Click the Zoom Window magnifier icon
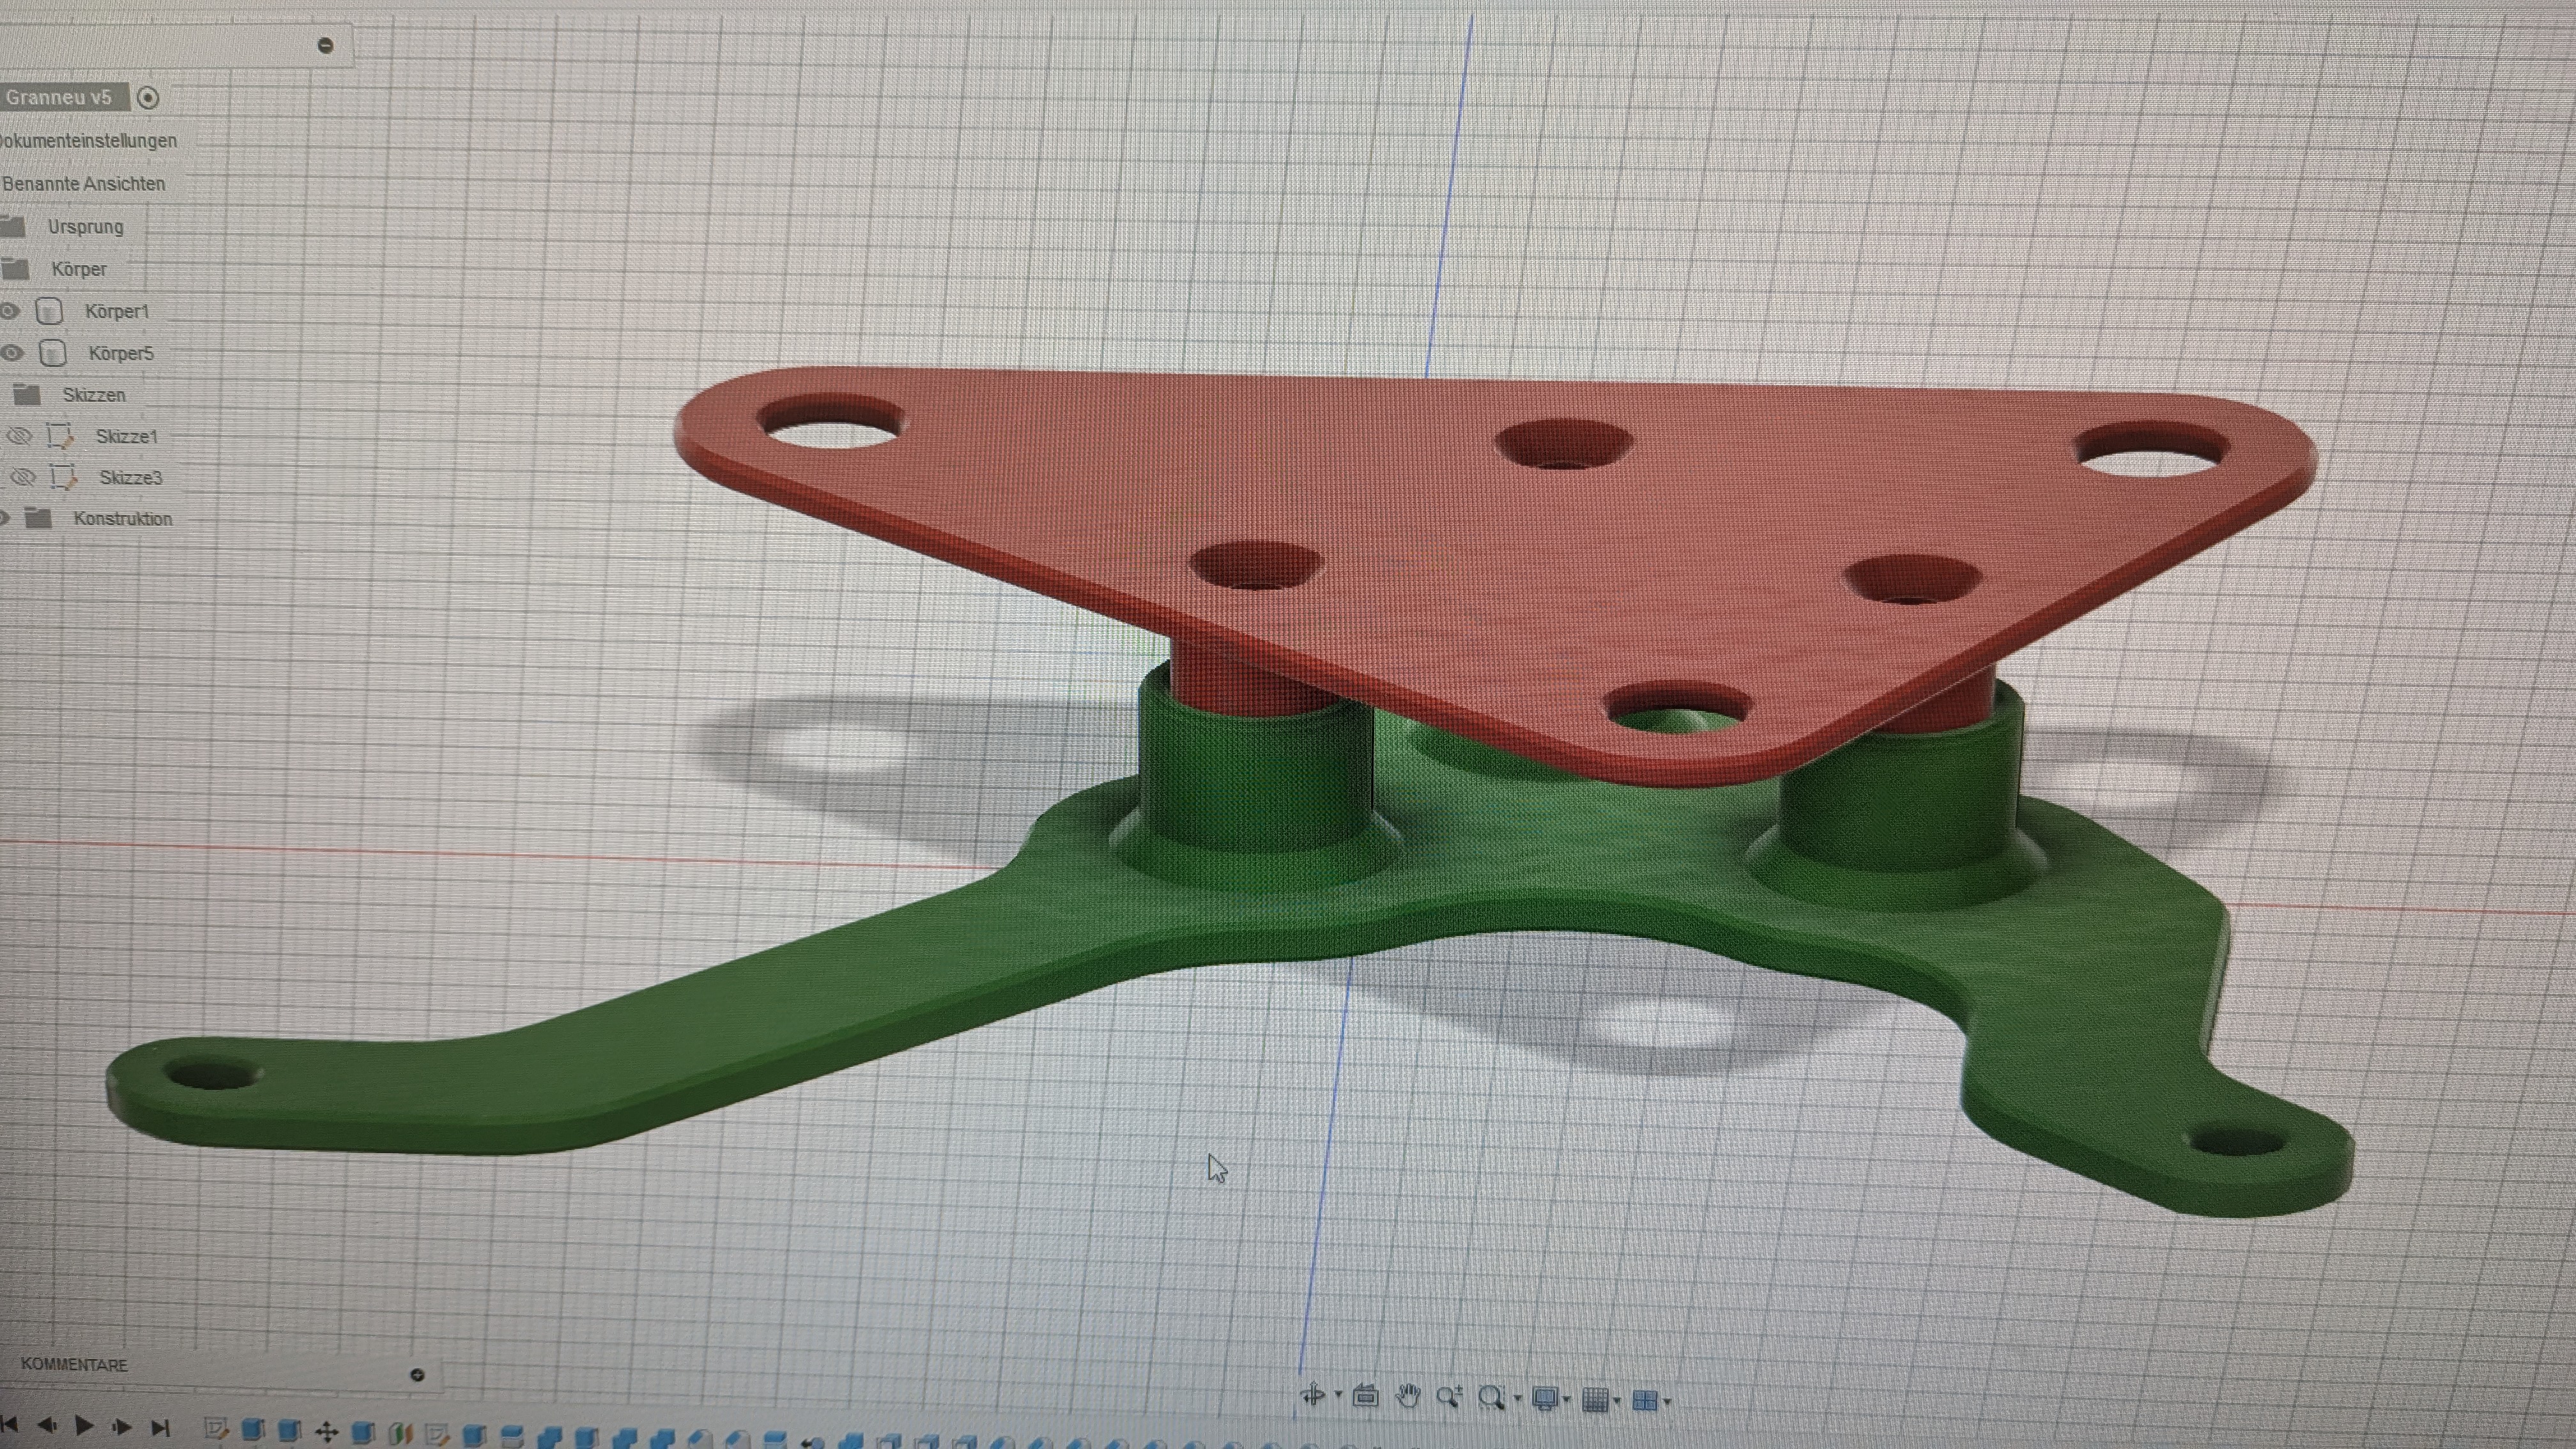Image resolution: width=2576 pixels, height=1449 pixels. [1491, 1398]
